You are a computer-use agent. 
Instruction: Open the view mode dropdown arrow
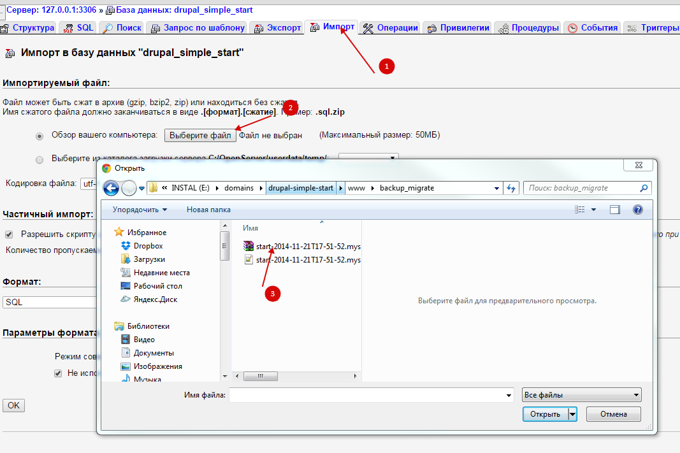593,210
